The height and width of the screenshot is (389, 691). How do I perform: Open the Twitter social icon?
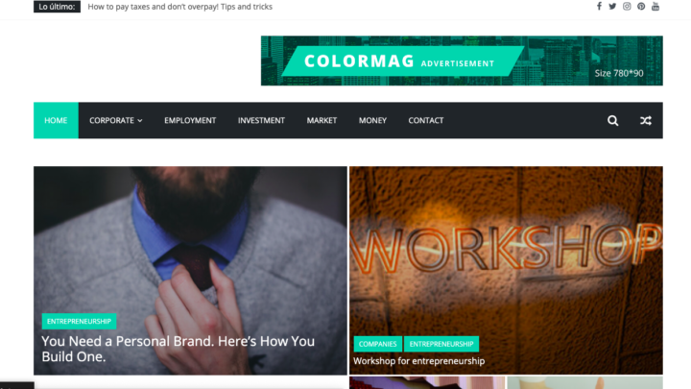point(612,6)
